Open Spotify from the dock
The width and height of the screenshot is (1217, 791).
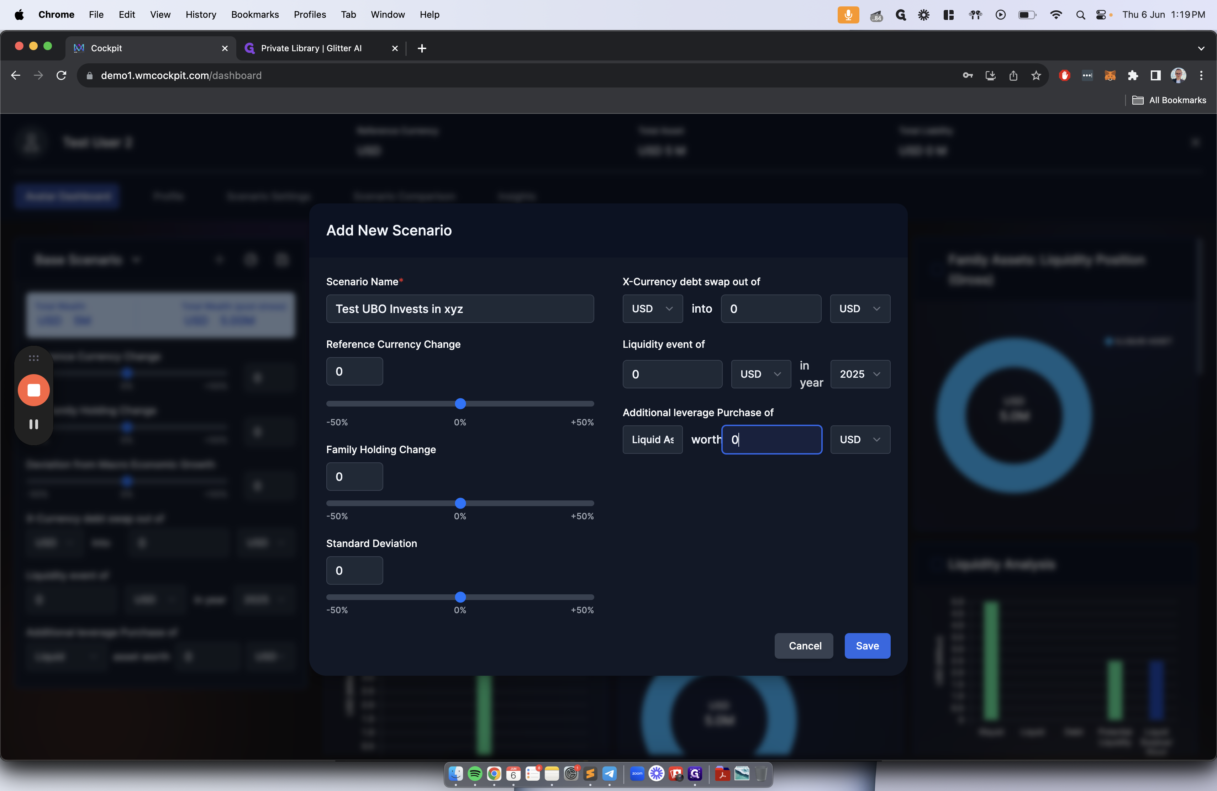(x=475, y=773)
